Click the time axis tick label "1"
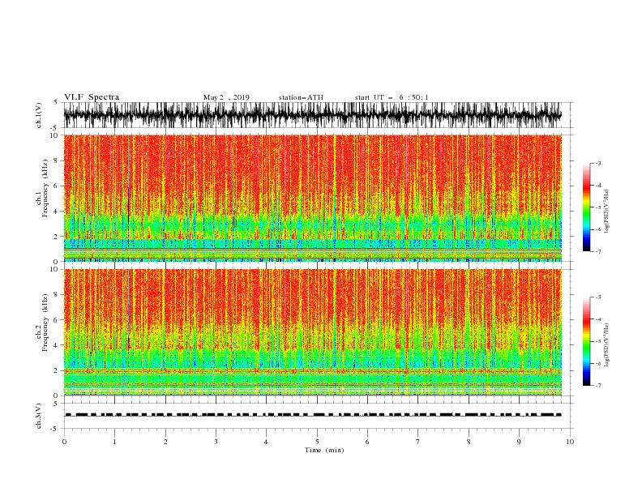Image resolution: width=642 pixels, height=496 pixels. pos(114,442)
